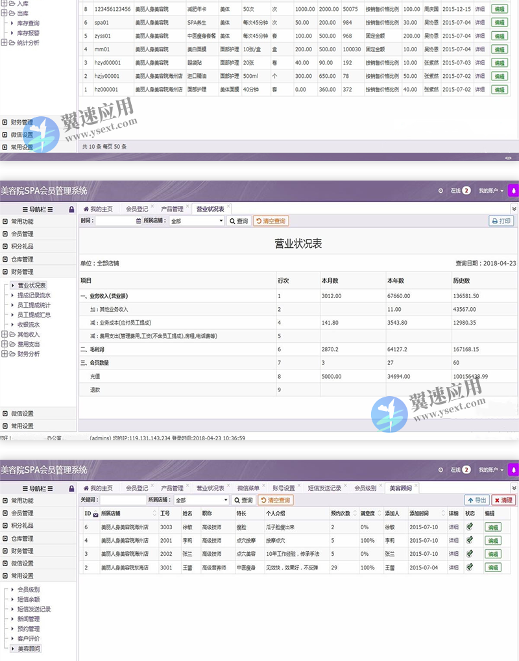Toggle status checkmark for 徐敏 row

click(x=470, y=527)
